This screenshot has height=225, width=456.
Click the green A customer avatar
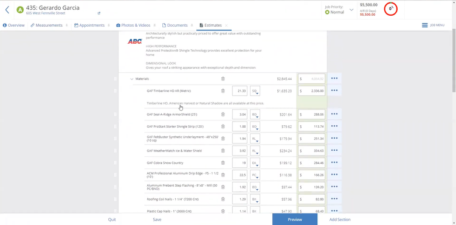(x=20, y=10)
